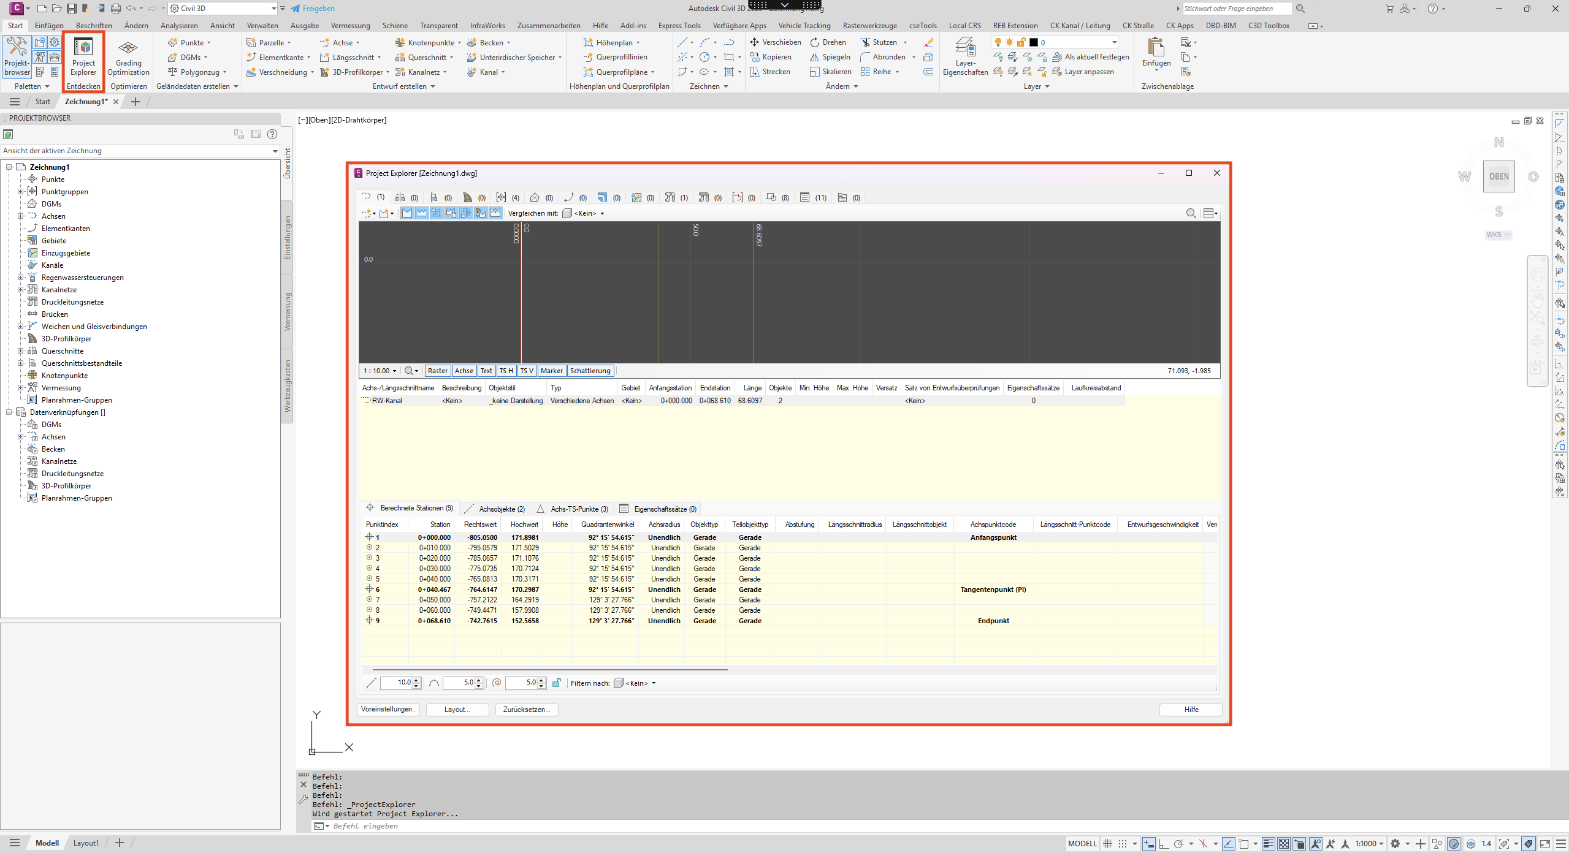
Task: Switch to pipe networks (1) object tab
Action: tap(676, 197)
